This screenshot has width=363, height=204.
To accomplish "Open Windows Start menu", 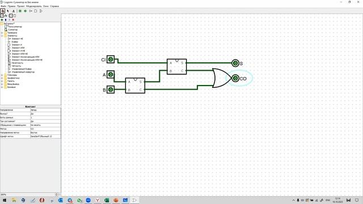I will pos(4,200).
